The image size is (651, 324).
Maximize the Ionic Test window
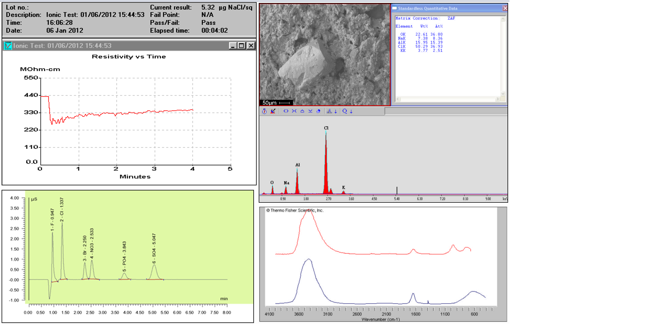click(241, 46)
